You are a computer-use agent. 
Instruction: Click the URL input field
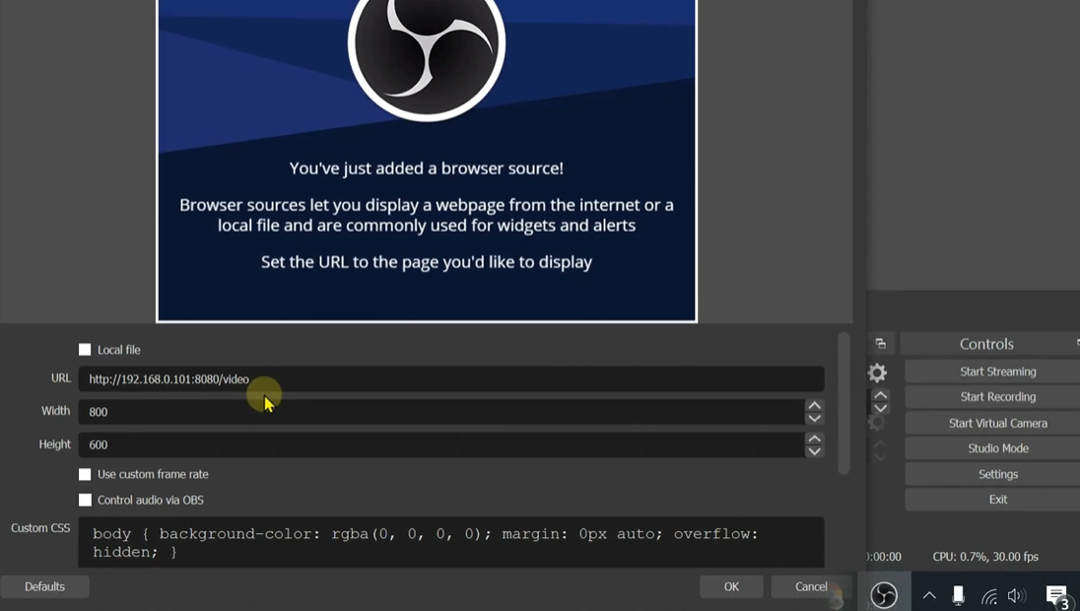(x=451, y=378)
